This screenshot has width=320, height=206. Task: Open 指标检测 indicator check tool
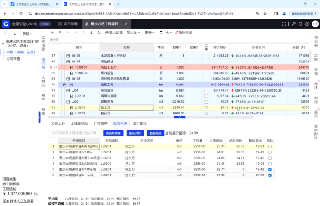pos(183,33)
